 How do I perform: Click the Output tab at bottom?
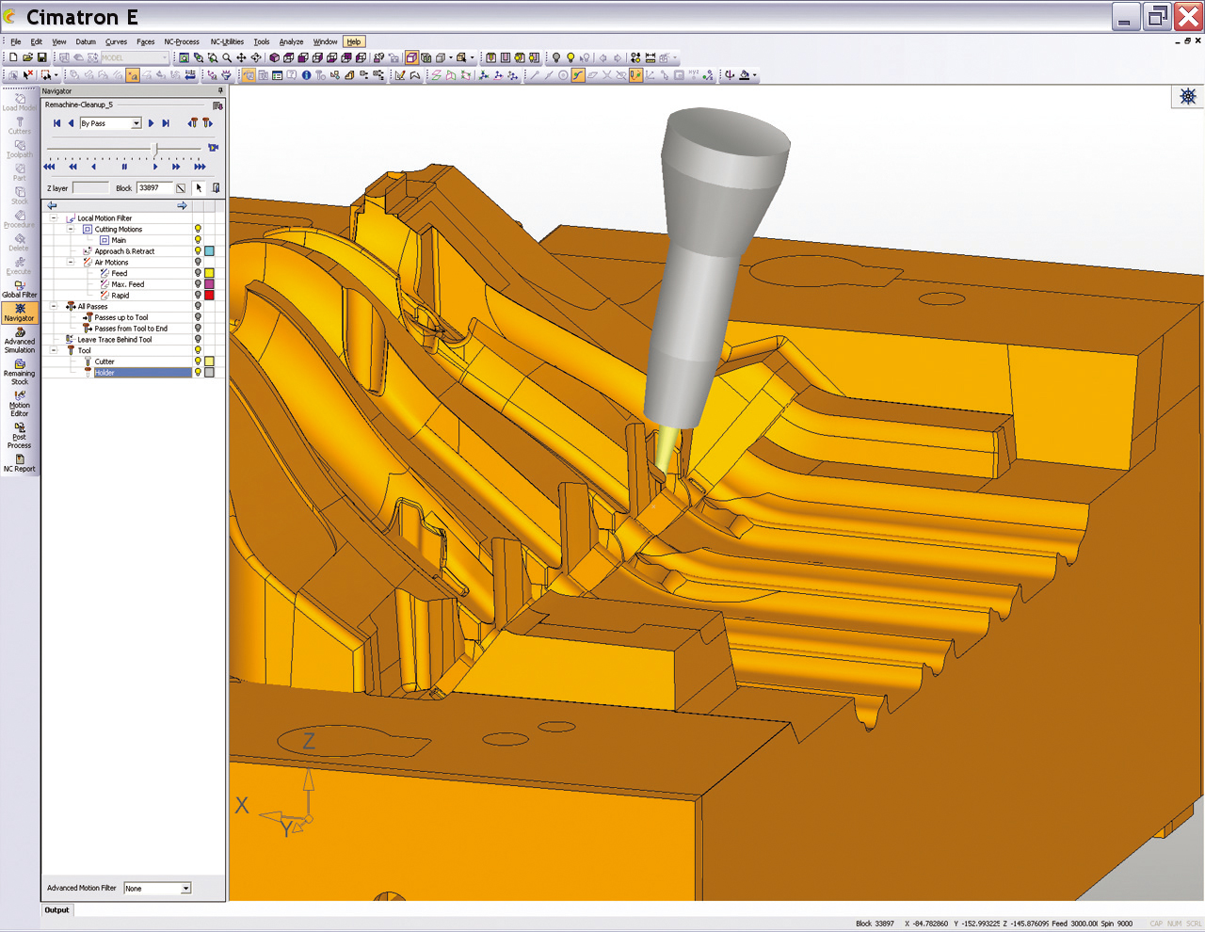[x=56, y=910]
